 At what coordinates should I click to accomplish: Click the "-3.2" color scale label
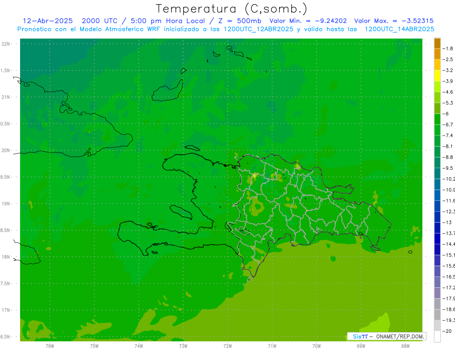(x=447, y=70)
